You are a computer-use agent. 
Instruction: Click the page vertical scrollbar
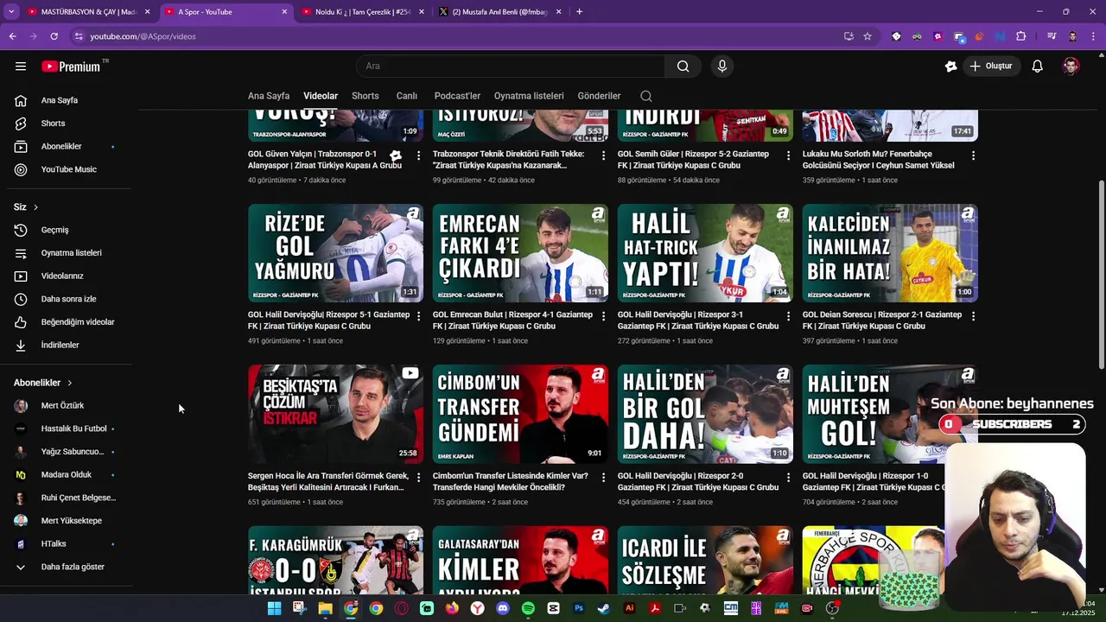(x=1101, y=275)
